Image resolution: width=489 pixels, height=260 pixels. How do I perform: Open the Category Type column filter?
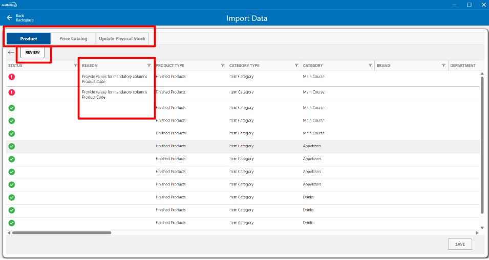[296, 65]
